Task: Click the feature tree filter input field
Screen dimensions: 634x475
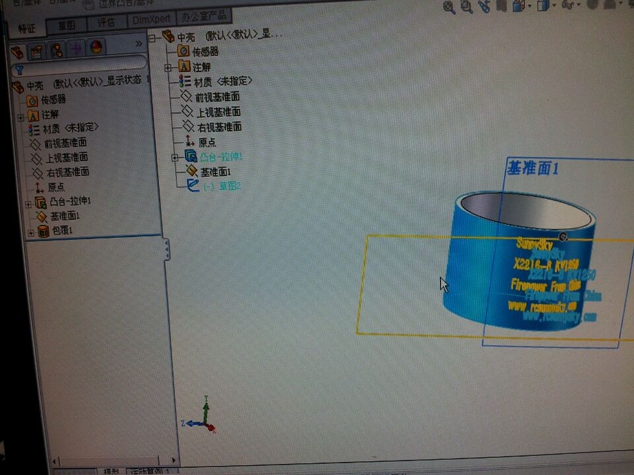Action: pyautogui.click(x=79, y=66)
